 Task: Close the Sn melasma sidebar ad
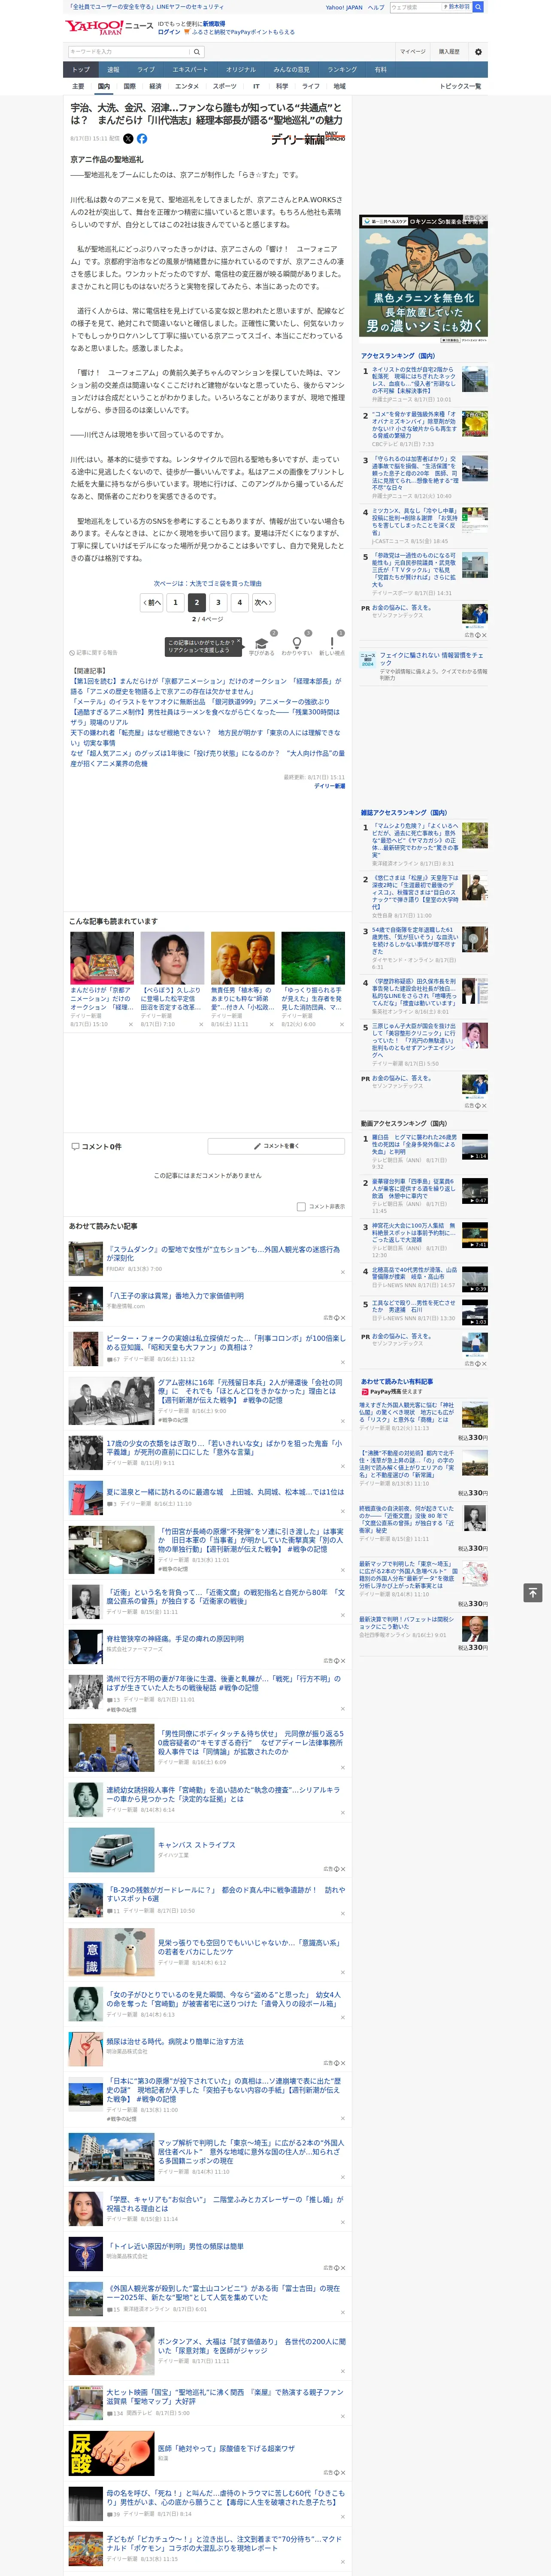click(x=484, y=218)
